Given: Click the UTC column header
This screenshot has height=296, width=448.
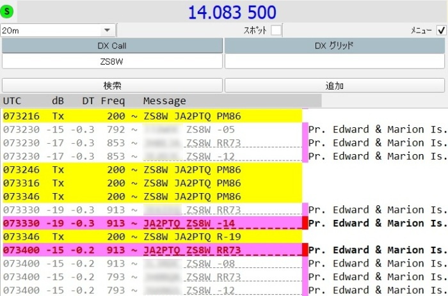Looking at the screenshot, I should (12, 101).
